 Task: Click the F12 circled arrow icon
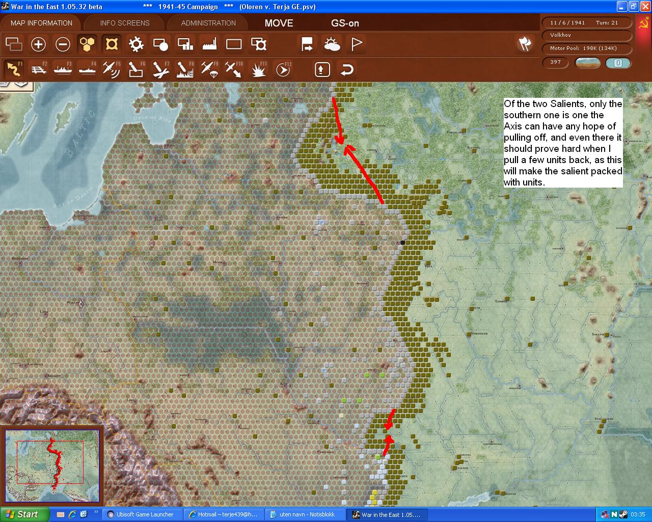[x=283, y=69]
